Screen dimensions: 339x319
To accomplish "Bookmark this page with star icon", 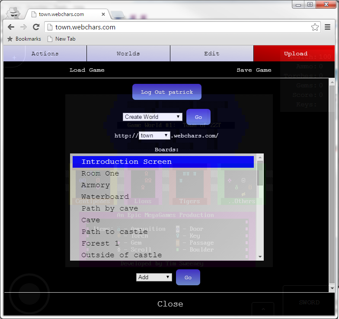I will pos(315,27).
